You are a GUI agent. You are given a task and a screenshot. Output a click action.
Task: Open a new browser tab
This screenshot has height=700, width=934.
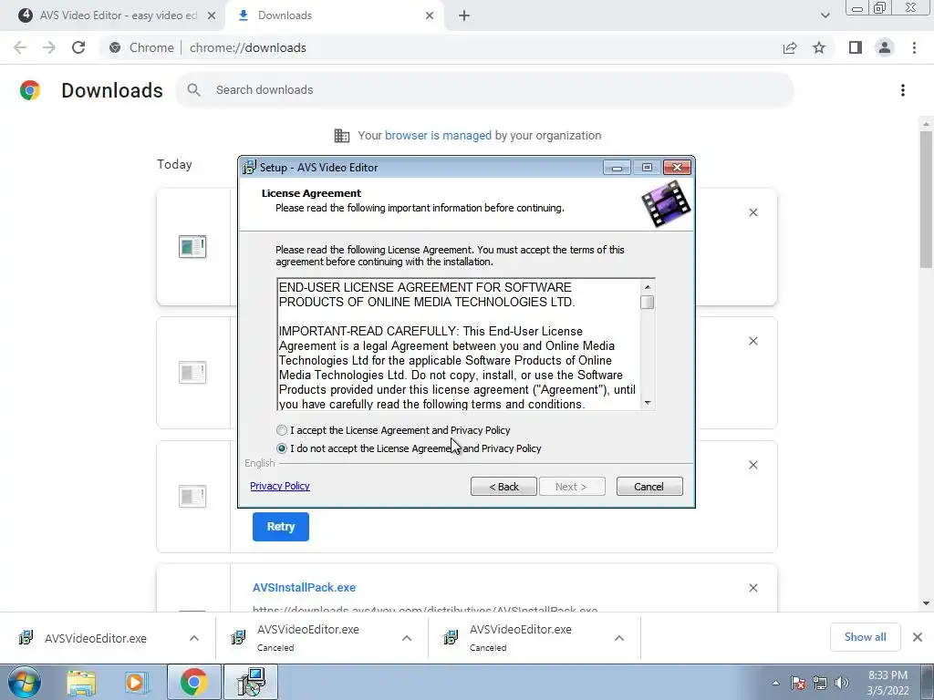[x=464, y=16]
